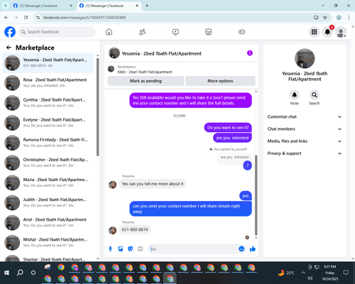Open the Marketplace storefront icon
Screen dimensions: 355x284
coord(209,32)
